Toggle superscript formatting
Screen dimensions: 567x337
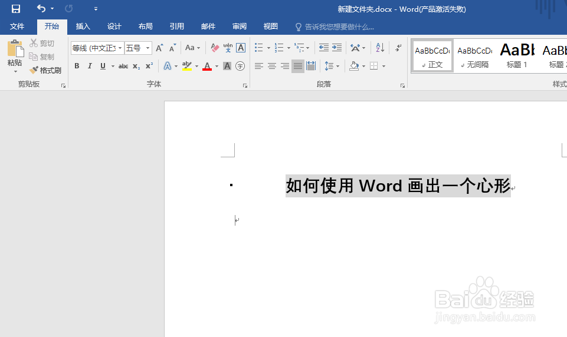[x=149, y=66]
